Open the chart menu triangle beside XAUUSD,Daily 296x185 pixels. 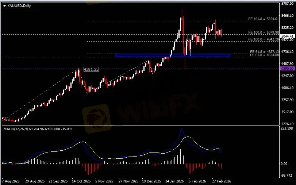(x=5, y=6)
